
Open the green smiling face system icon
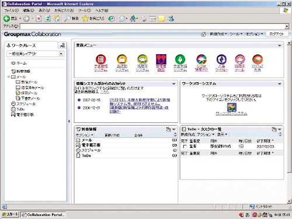[142, 59]
